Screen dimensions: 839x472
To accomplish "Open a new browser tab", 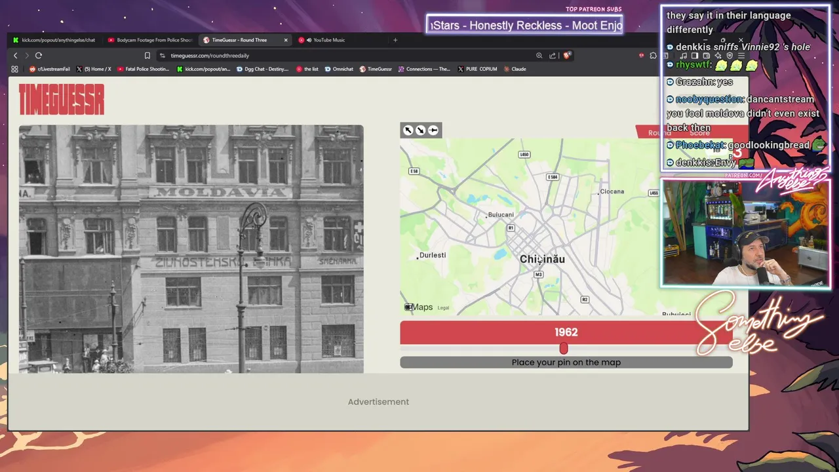I will 395,40.
